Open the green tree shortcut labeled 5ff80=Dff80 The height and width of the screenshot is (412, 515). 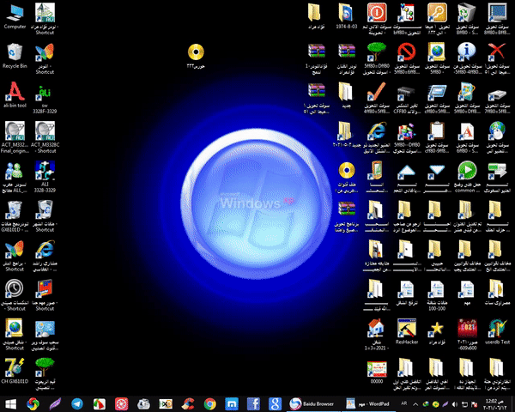(x=377, y=58)
